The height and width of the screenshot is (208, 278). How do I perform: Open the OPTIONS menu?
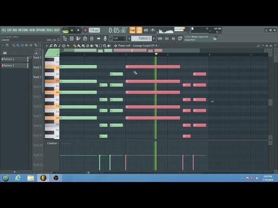40,30
